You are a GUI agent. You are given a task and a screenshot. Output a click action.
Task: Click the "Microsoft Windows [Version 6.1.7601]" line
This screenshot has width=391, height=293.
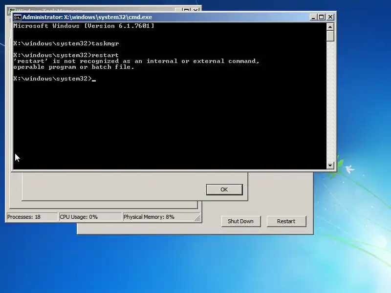tap(84, 26)
